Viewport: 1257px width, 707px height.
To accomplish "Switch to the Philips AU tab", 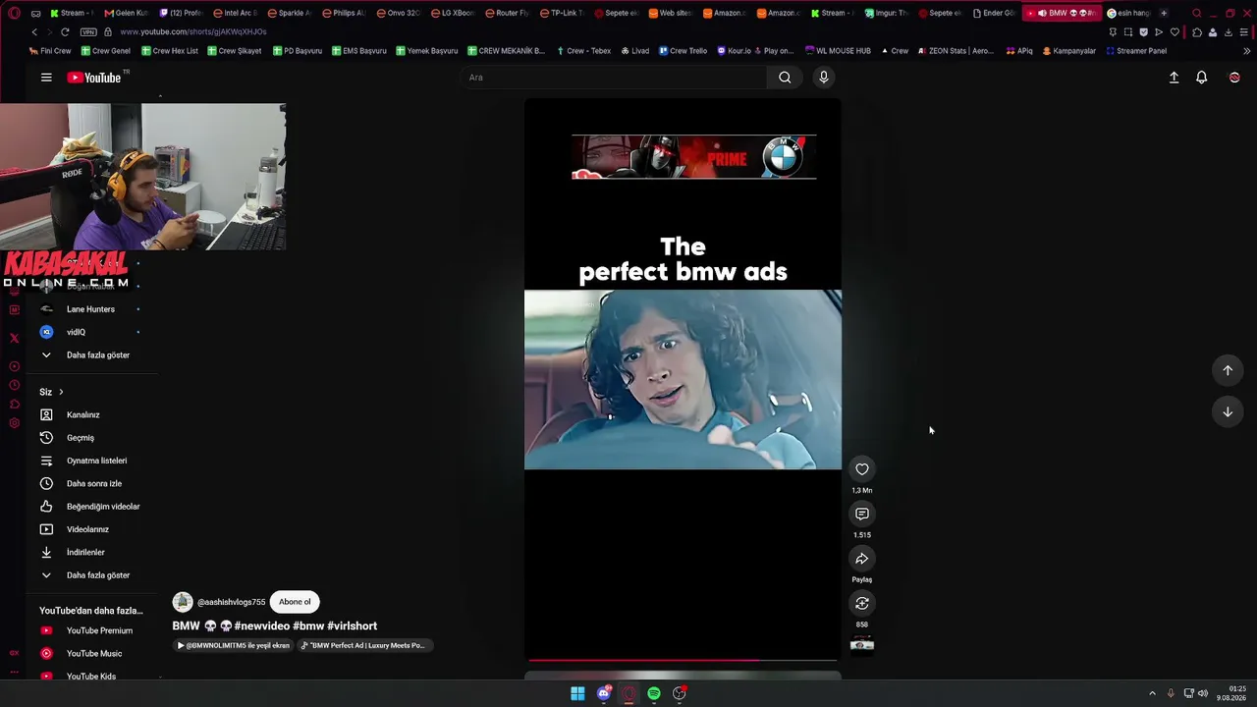I will (344, 13).
